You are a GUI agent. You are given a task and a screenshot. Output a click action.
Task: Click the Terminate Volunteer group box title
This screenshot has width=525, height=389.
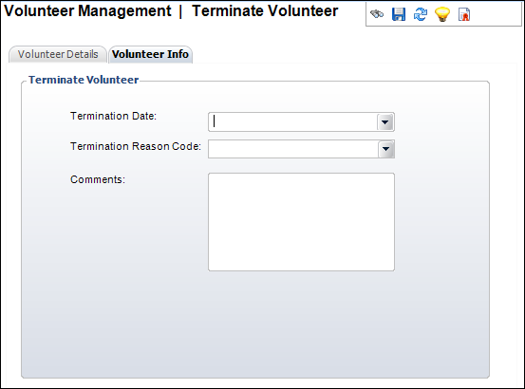point(84,80)
